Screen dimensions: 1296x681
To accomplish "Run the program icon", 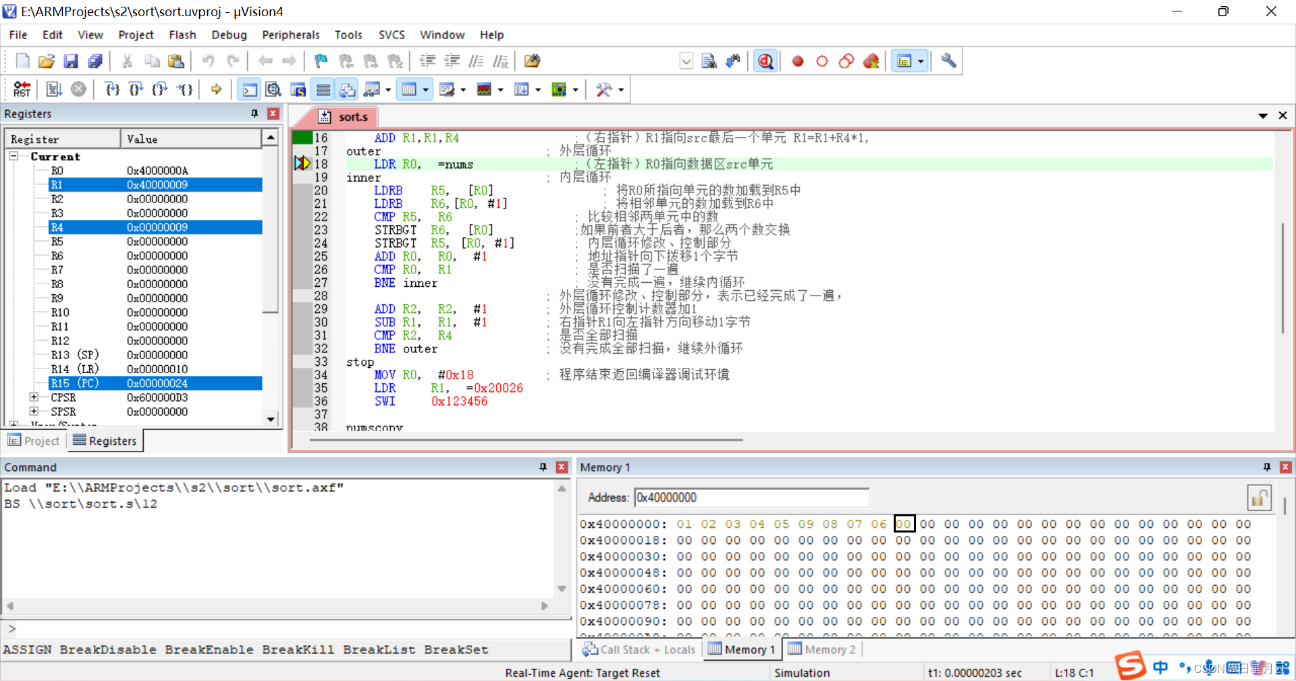I will coord(54,89).
